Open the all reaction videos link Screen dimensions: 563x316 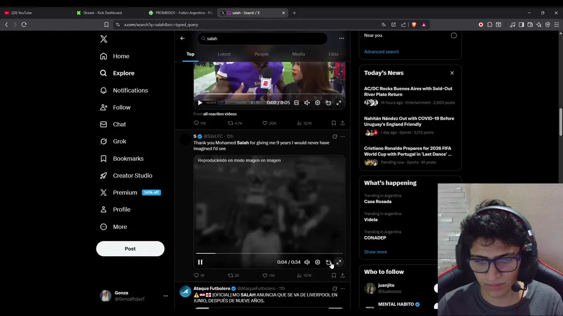coord(220,114)
